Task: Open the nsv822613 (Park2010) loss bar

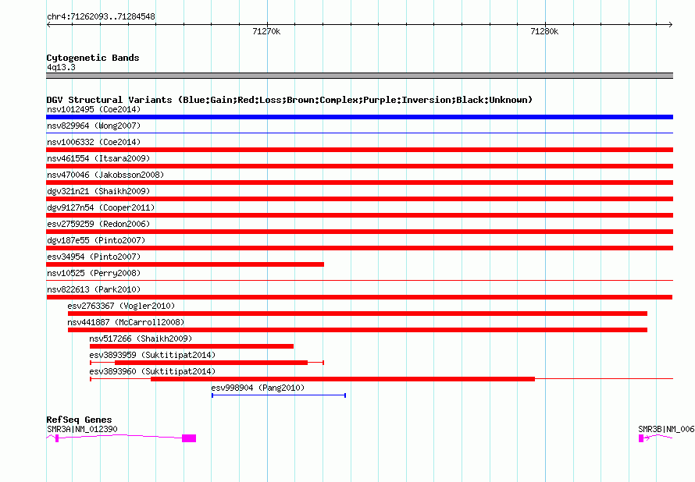Action: 359,297
